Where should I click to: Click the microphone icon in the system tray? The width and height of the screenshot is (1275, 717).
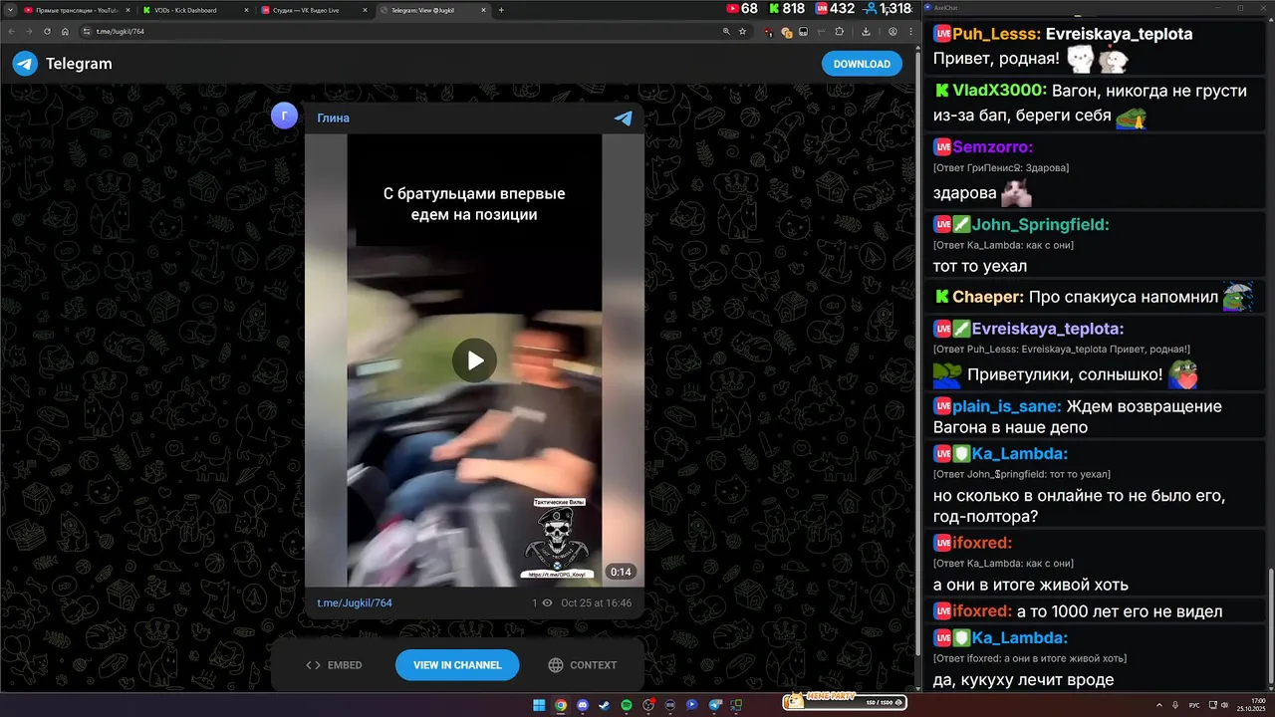[1175, 705]
